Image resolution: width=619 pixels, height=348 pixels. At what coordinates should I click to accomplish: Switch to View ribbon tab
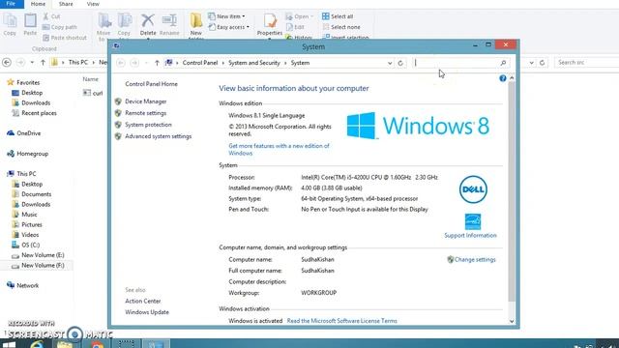pyautogui.click(x=93, y=4)
